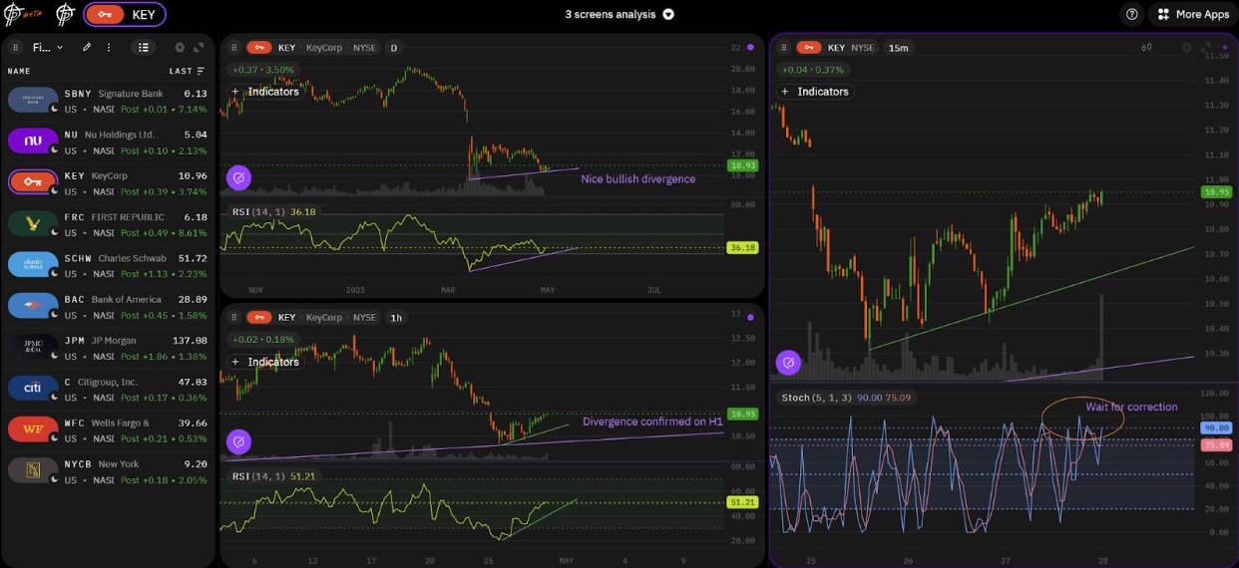Click the +0.37 · 3.50% change badge
The image size is (1239, 568).
point(263,70)
